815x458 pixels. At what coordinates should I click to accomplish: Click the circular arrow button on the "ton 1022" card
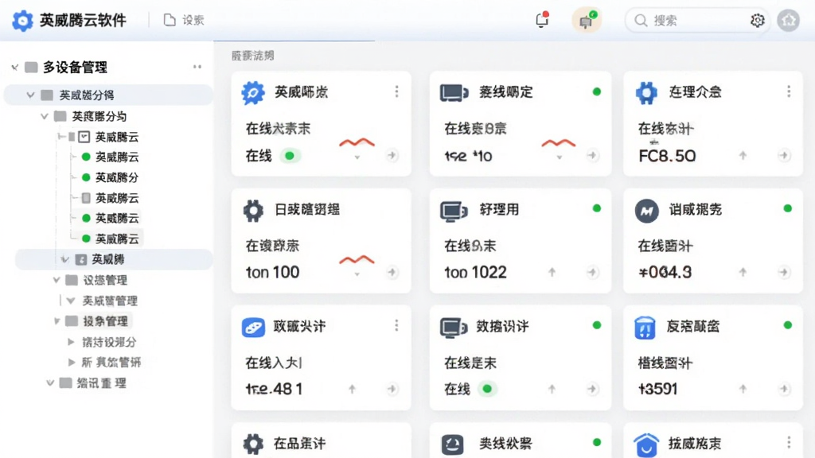[x=592, y=272]
